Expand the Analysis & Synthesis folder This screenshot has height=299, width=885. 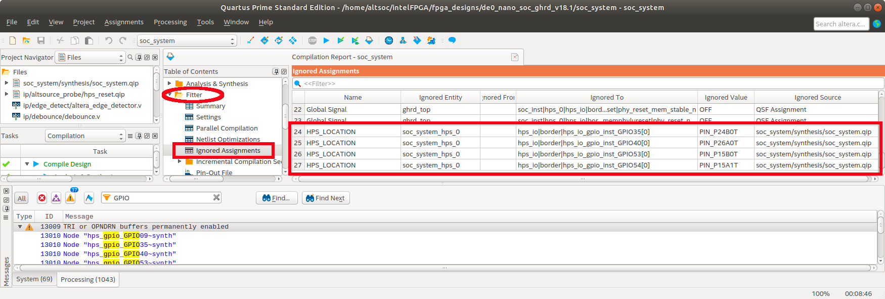[169, 83]
